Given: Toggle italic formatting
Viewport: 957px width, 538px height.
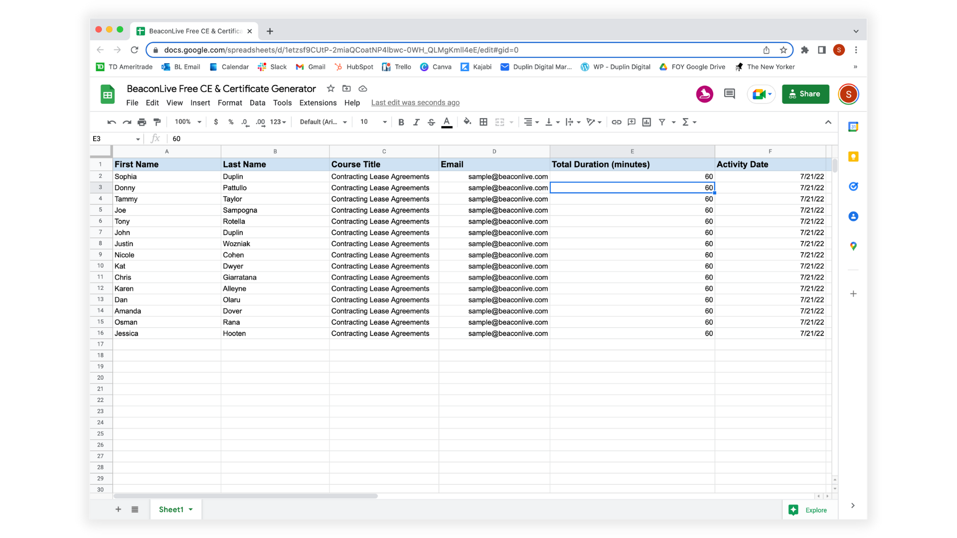Looking at the screenshot, I should pyautogui.click(x=416, y=122).
